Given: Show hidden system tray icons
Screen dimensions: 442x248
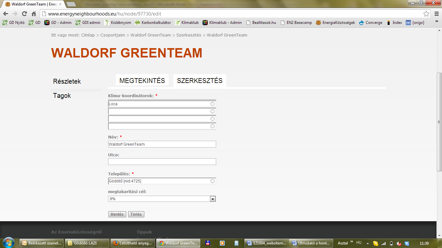Looking at the screenshot, I should coord(368,243).
